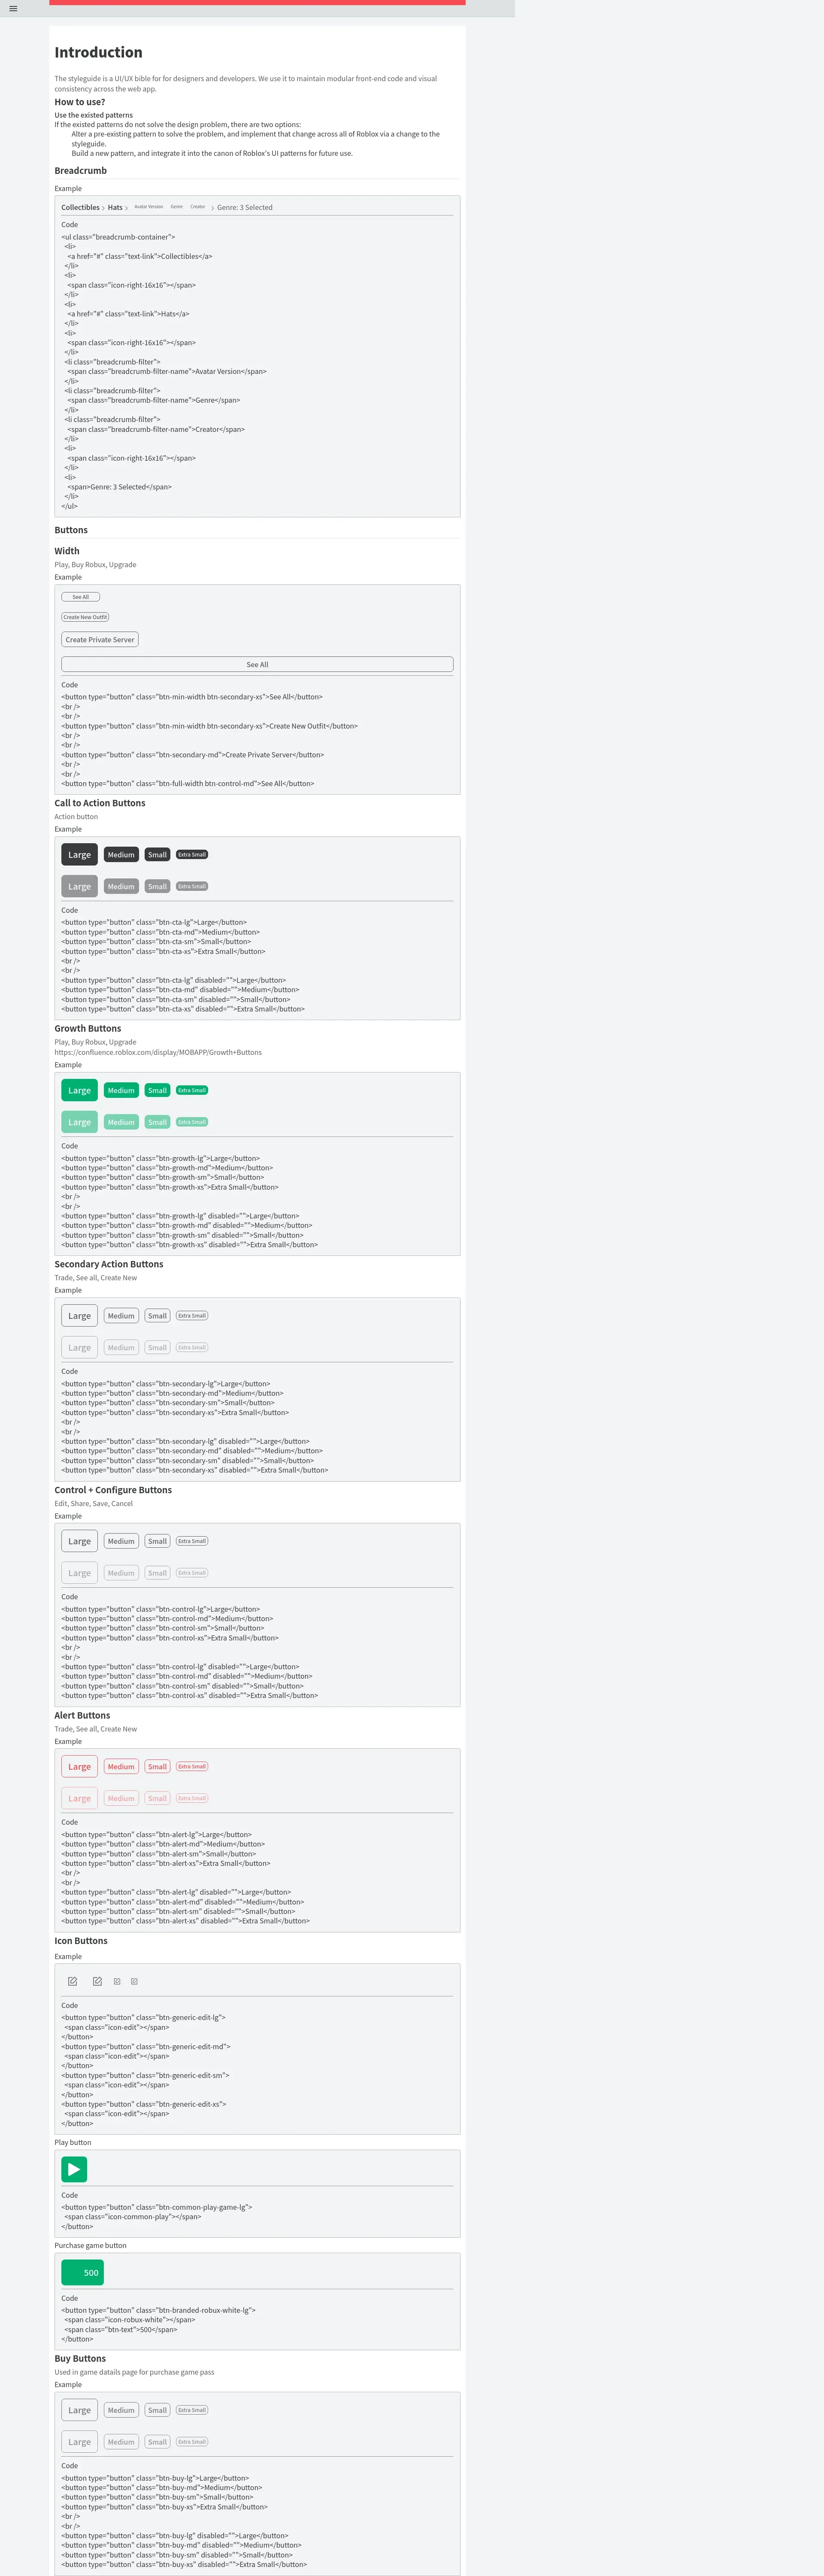The width and height of the screenshot is (824, 2576).
Task: Click enabled Medium button under Buy Buttons
Action: pyautogui.click(x=121, y=2410)
